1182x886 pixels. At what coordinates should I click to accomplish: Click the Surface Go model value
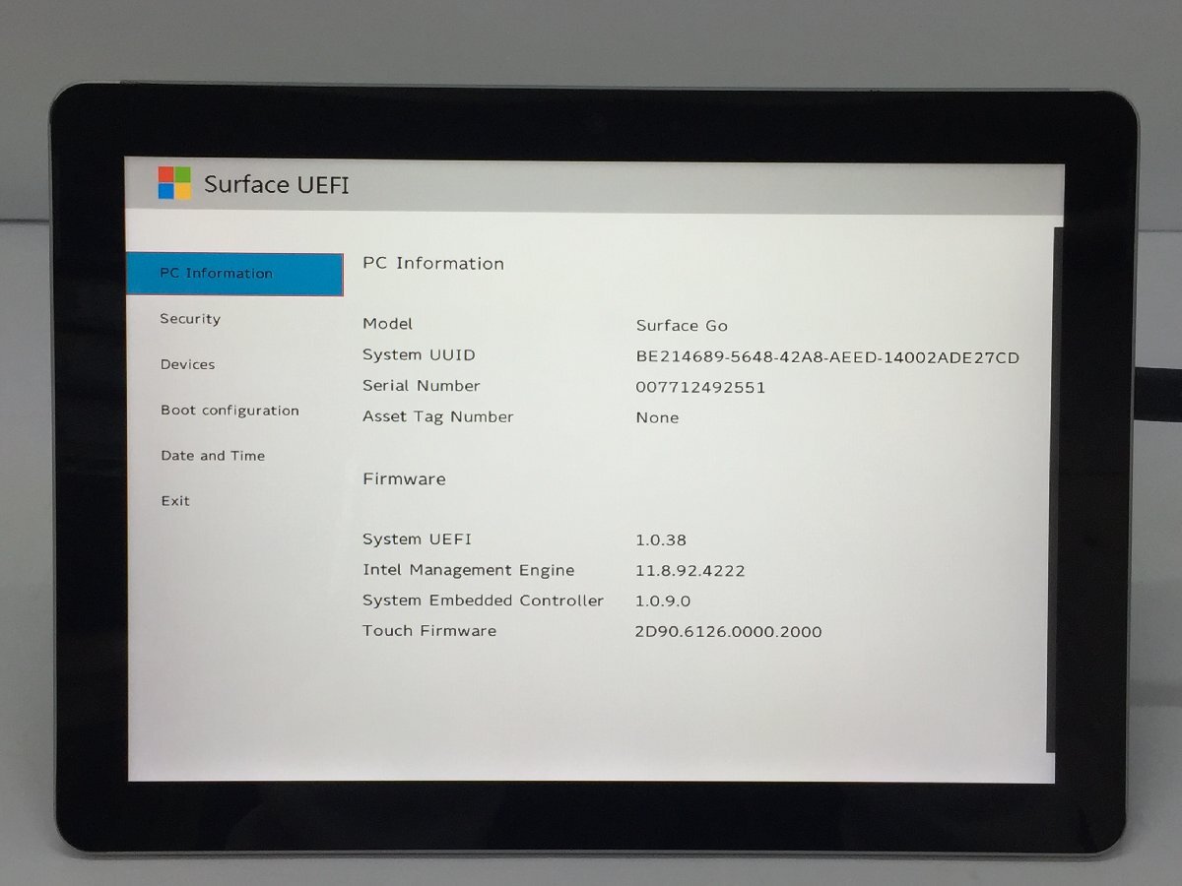click(x=682, y=326)
